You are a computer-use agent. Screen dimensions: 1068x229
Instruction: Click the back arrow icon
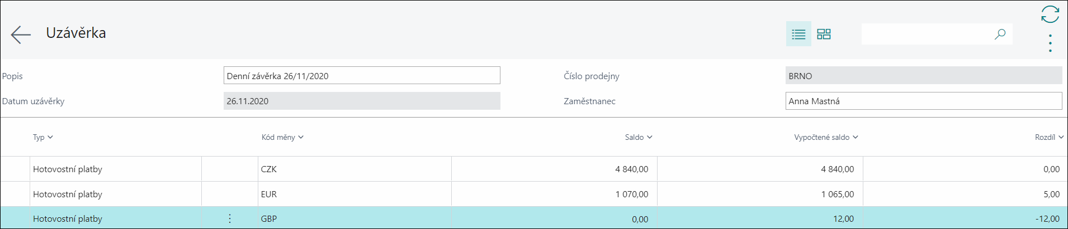[x=21, y=35]
